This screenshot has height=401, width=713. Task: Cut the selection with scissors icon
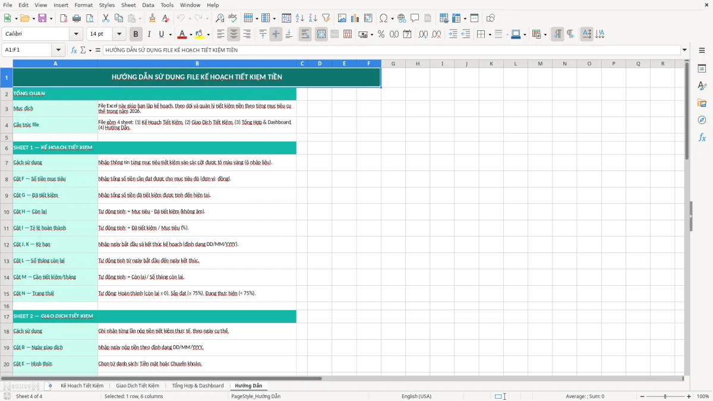coord(106,18)
